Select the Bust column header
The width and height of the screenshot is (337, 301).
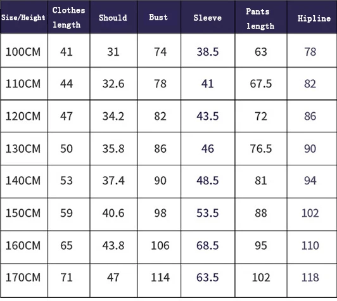point(158,17)
